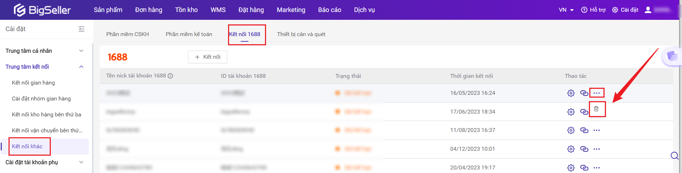Open Cài đặt gear in top bar
Screen dimensions: 682x173
click(625, 10)
